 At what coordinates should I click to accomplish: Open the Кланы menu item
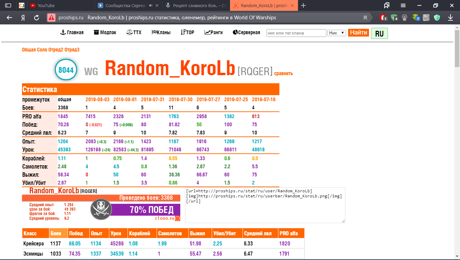coord(161,32)
